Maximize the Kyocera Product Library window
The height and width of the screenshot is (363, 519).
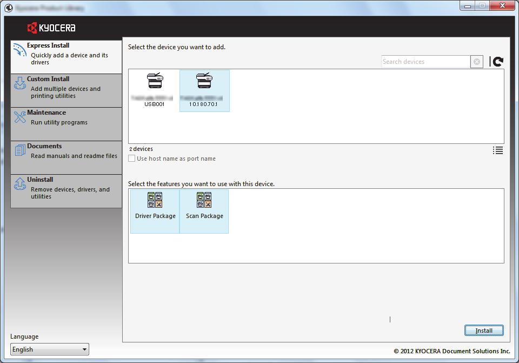[x=482, y=5]
